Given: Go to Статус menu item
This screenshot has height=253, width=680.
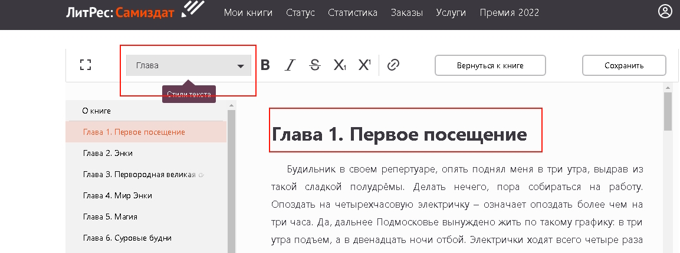Looking at the screenshot, I should [300, 12].
